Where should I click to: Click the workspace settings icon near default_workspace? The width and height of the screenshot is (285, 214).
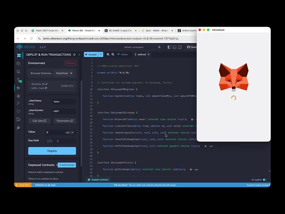tap(159, 47)
